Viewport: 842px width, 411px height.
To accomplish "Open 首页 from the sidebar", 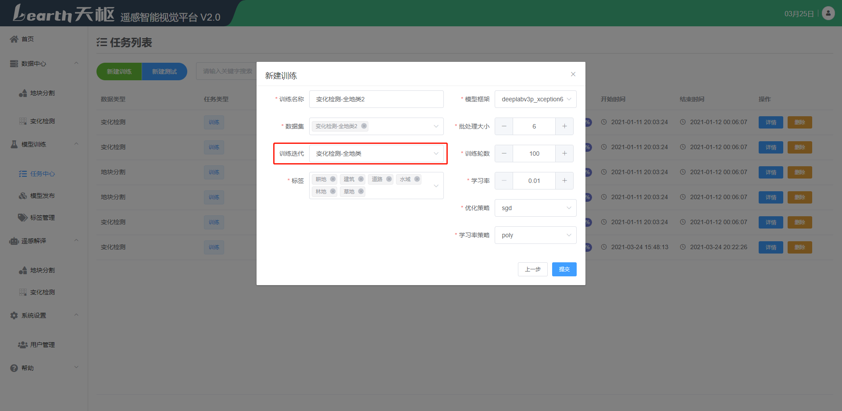I will pyautogui.click(x=27, y=39).
